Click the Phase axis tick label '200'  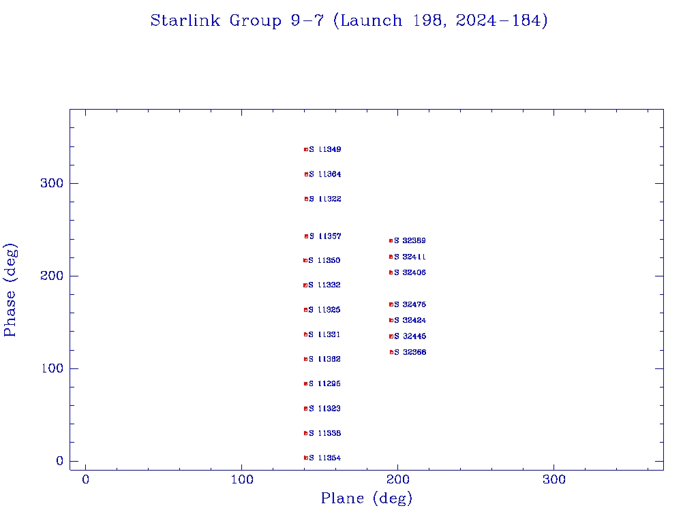tap(52, 276)
